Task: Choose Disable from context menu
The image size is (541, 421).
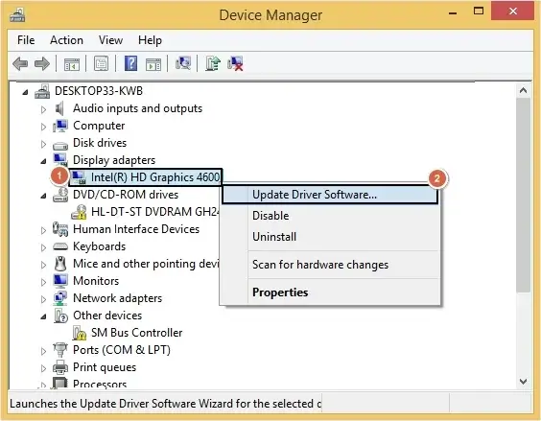Action: click(x=330, y=216)
